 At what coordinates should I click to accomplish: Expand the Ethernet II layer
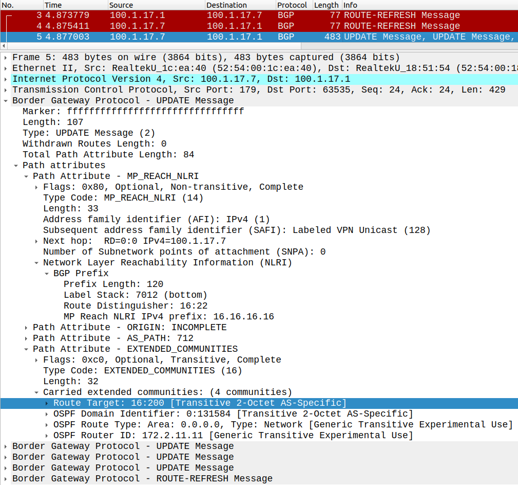pyautogui.click(x=6, y=68)
